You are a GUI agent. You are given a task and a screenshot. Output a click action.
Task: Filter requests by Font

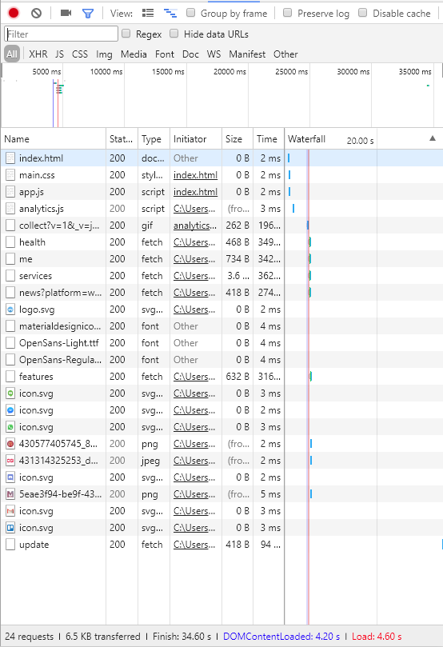(x=165, y=54)
